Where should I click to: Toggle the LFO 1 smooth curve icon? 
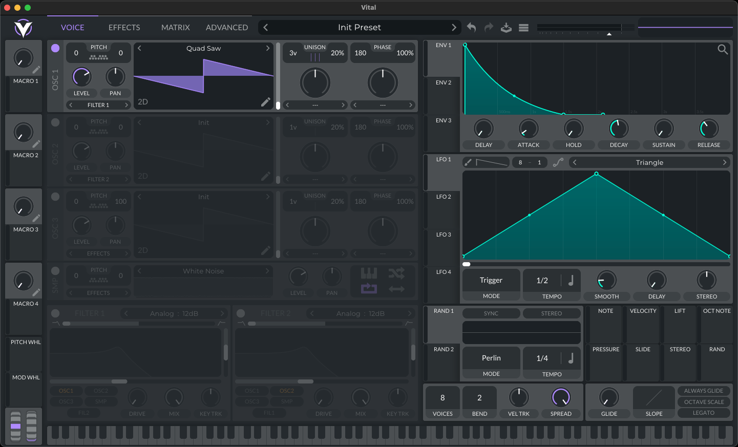pos(558,162)
